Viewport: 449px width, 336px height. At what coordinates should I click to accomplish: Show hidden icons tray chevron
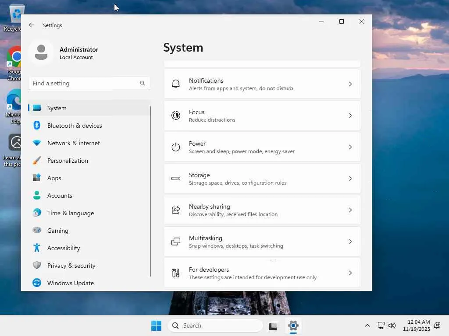pyautogui.click(x=367, y=325)
